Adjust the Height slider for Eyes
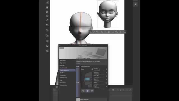 pyautogui.click(x=99, y=70)
